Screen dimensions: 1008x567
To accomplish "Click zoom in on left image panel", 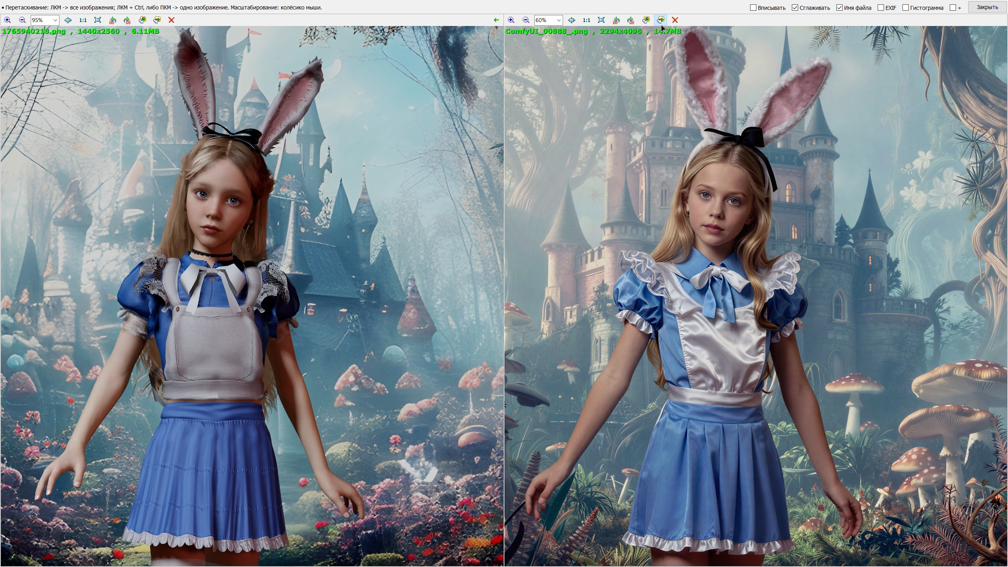I will 7,20.
